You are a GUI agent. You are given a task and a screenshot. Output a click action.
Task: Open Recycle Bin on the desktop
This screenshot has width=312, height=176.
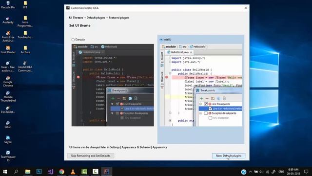pyautogui.click(x=8, y=5)
